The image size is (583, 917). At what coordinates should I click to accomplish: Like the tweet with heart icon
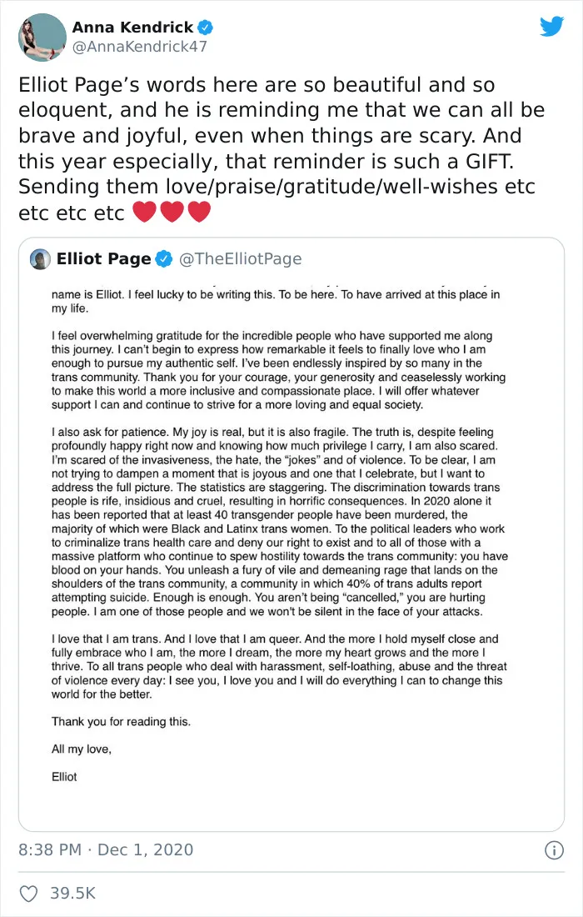28,893
